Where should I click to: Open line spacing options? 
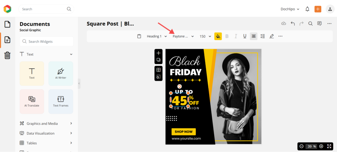coord(263,36)
